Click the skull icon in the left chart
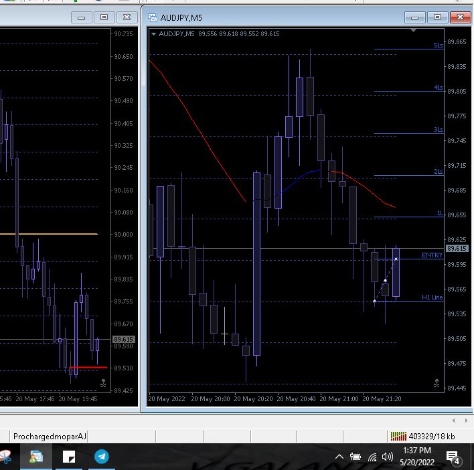474x470 pixels. 104,384
